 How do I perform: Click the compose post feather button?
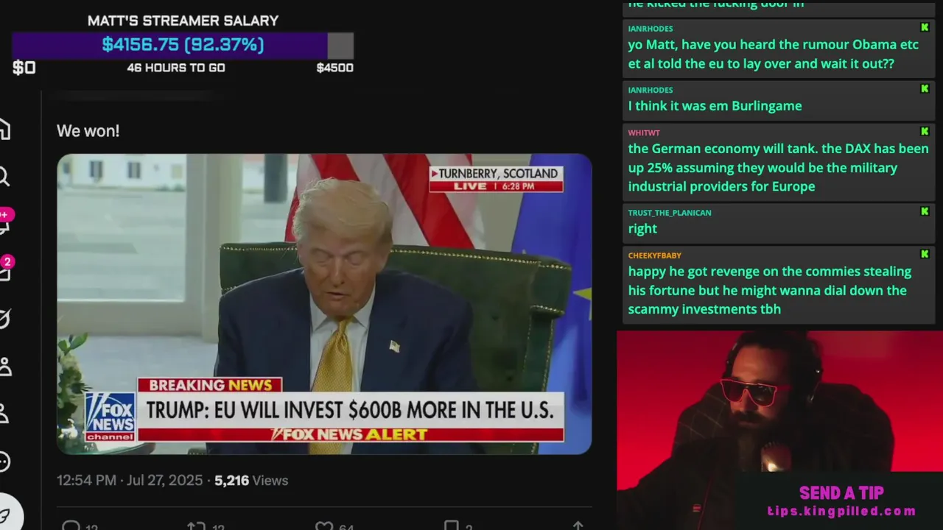coord(6,515)
